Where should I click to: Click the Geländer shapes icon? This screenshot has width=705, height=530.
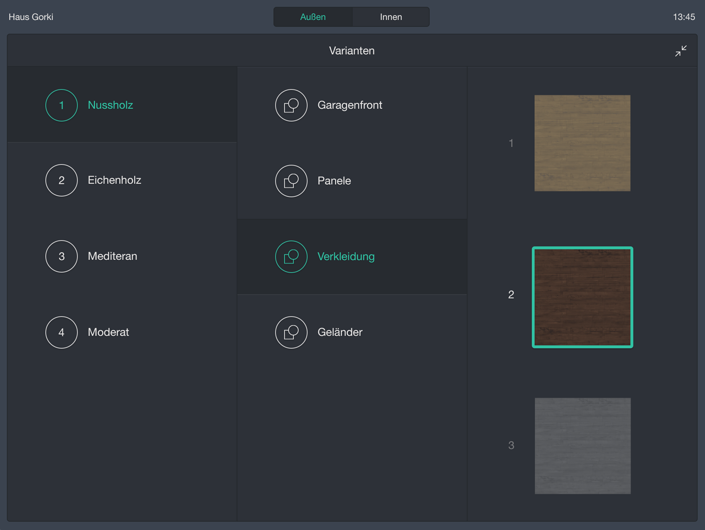coord(291,332)
